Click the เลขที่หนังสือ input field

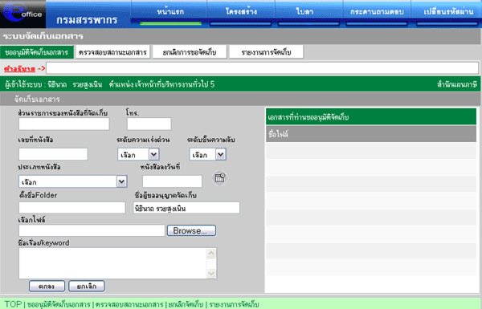(x=53, y=154)
